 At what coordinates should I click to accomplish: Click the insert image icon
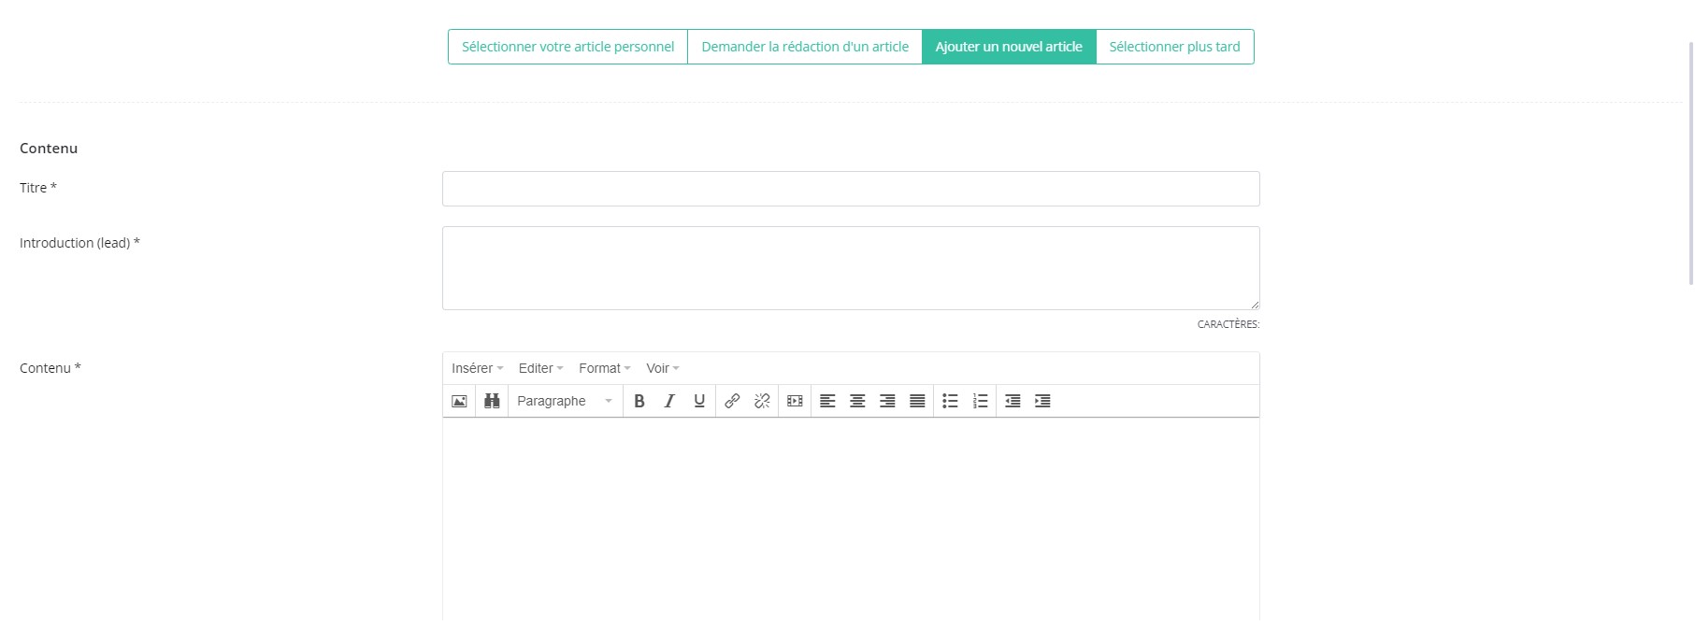click(x=459, y=401)
